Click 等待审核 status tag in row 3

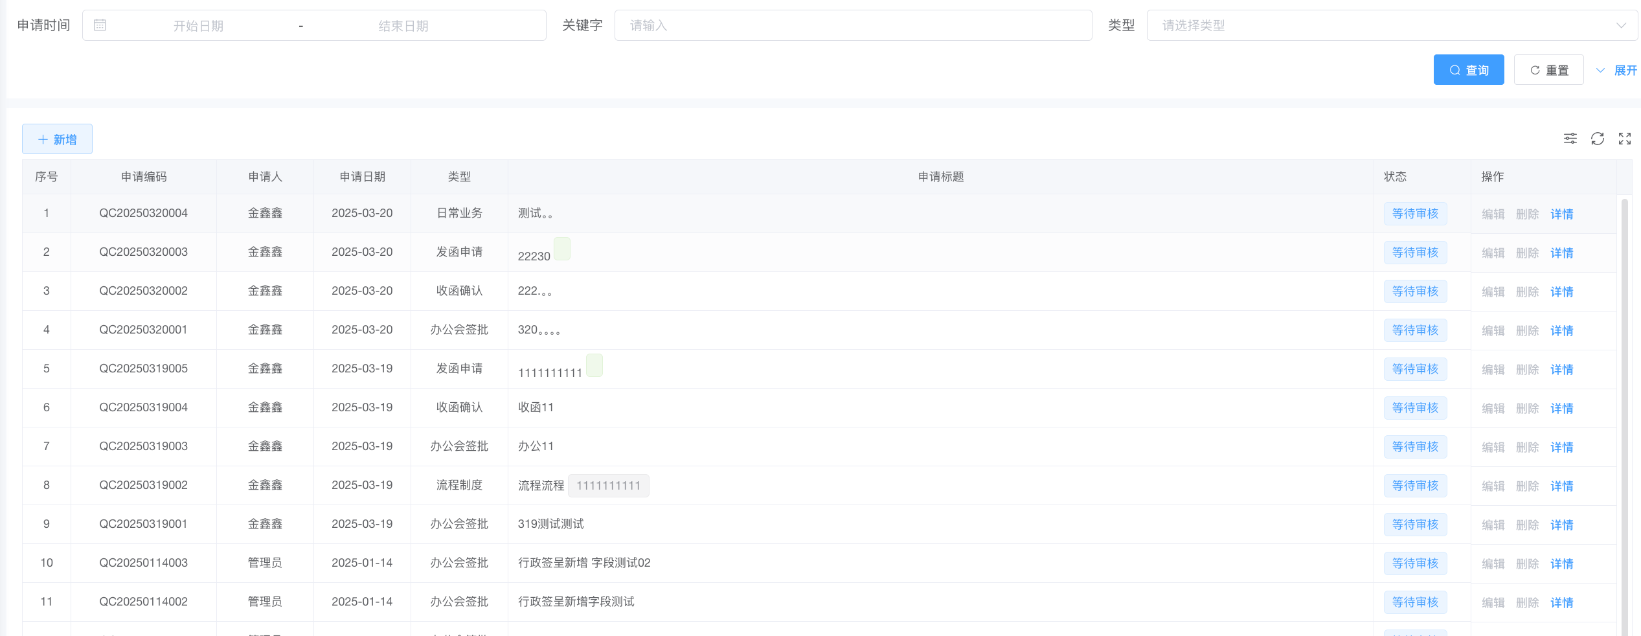coord(1415,291)
